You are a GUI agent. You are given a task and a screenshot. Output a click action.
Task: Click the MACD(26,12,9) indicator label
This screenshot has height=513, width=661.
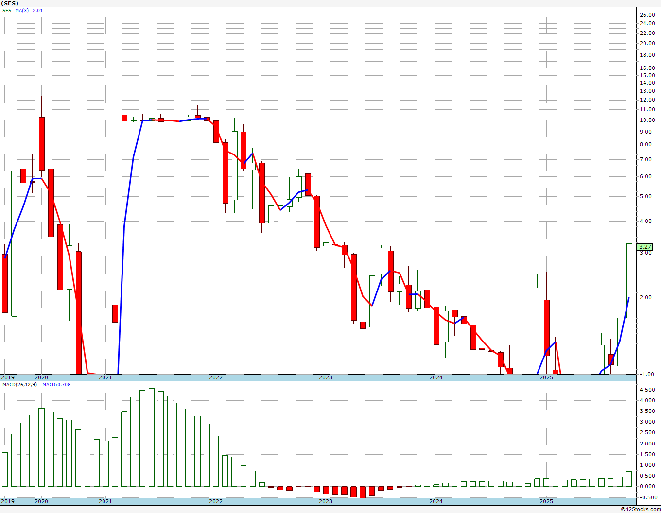pos(20,385)
